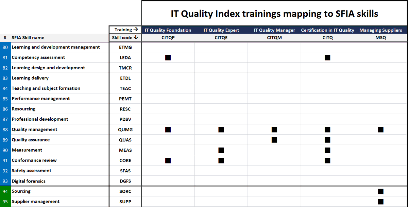Select the MSQ code cell
Screen dimensions: 408x207
381,38
